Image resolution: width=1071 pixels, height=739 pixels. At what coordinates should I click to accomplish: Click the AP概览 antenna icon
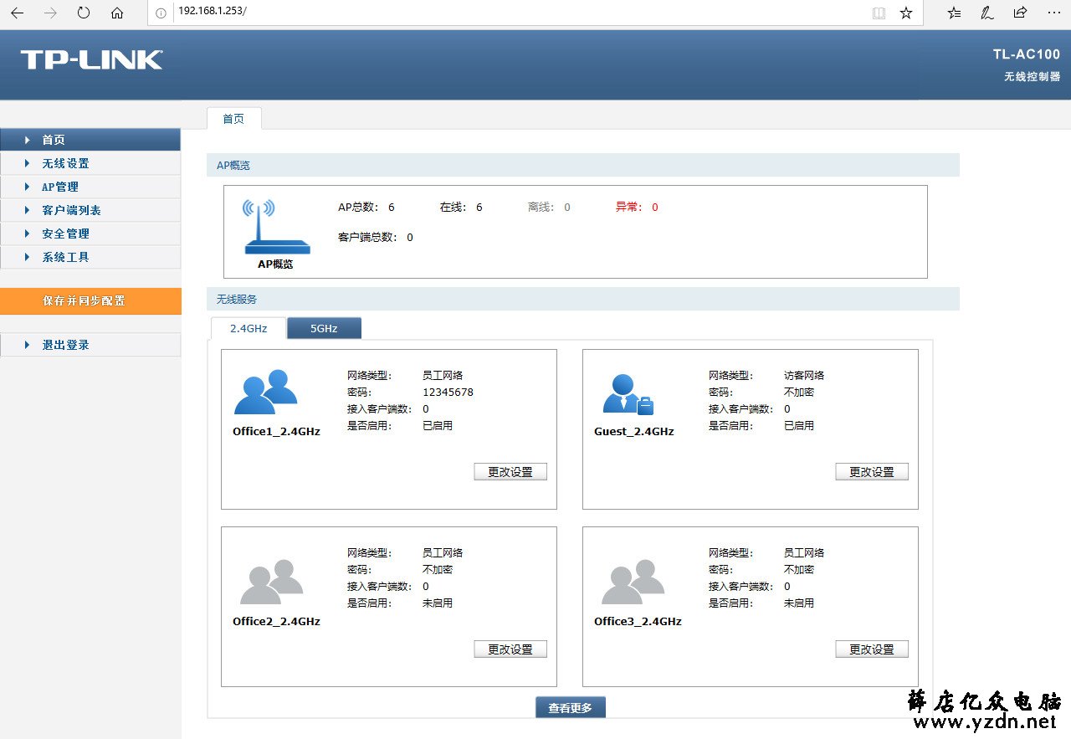click(276, 228)
